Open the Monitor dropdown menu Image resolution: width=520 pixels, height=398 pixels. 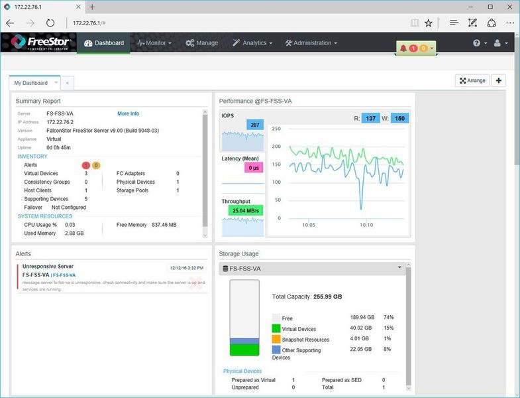coord(154,43)
